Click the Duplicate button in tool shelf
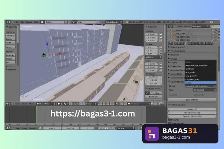 pos(10,55)
